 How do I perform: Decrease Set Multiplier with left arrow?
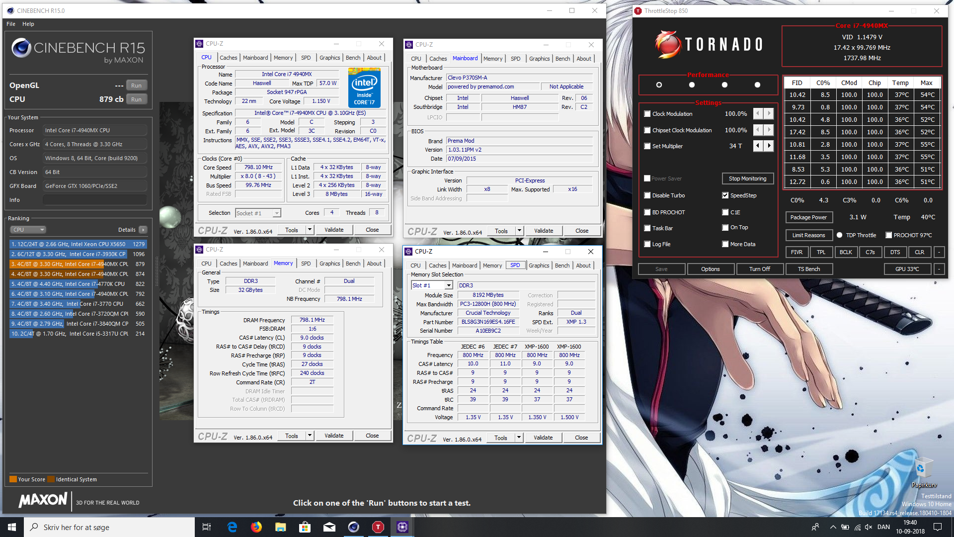[758, 146]
